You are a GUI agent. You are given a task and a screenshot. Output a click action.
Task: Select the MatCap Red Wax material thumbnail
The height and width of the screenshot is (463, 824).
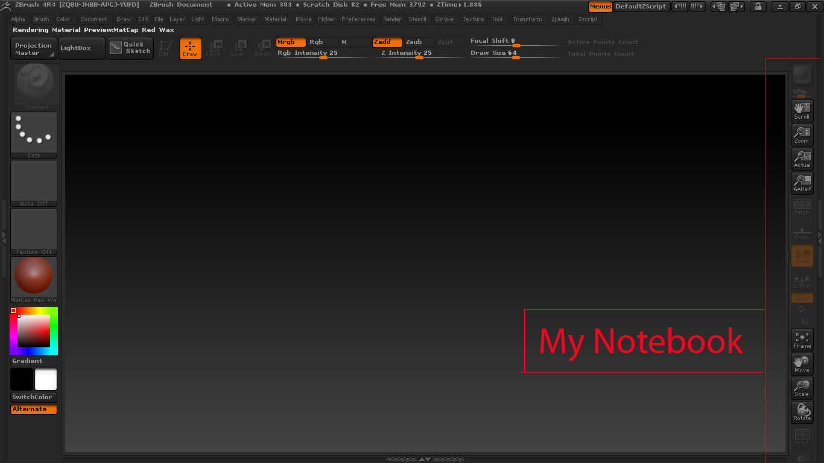33,277
